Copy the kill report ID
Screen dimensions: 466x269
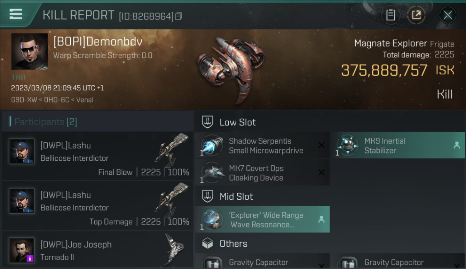coord(179,16)
